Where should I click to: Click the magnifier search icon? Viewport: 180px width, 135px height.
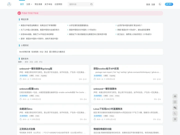91,4
